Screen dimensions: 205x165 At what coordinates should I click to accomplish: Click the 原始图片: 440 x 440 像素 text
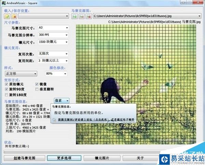click(24, 106)
